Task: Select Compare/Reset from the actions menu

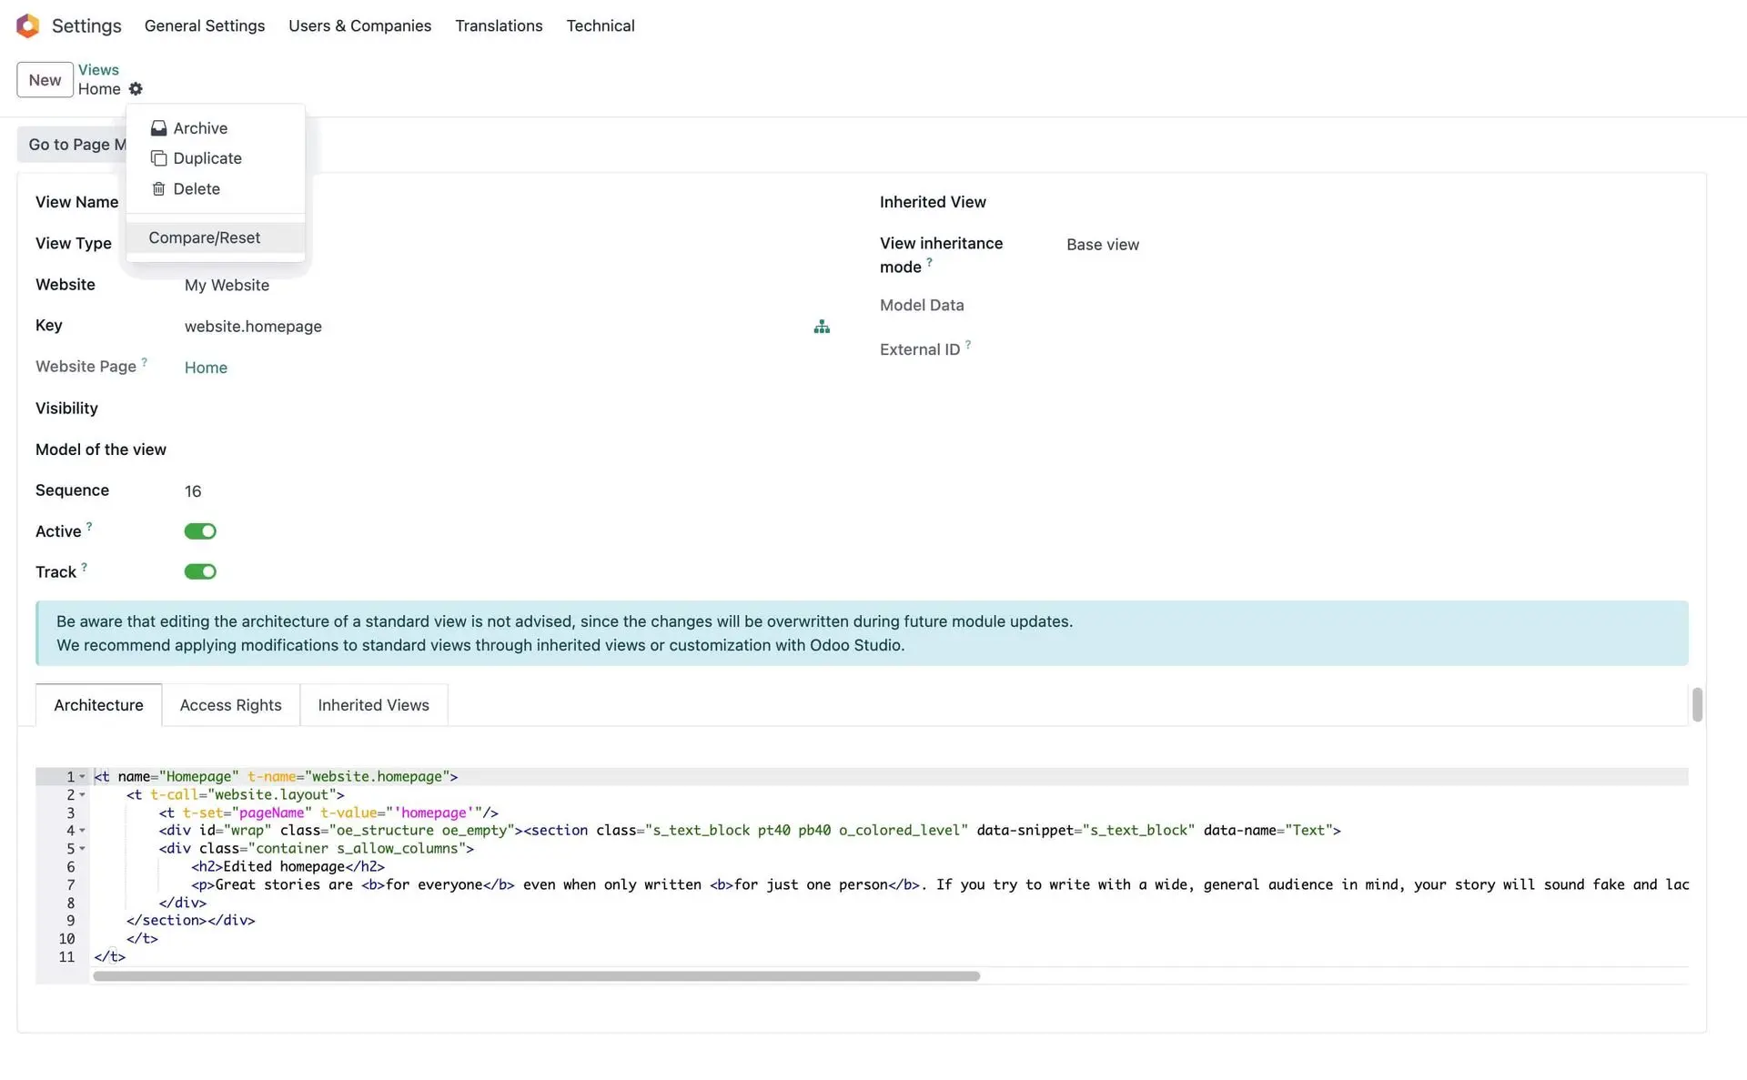Action: click(x=205, y=238)
